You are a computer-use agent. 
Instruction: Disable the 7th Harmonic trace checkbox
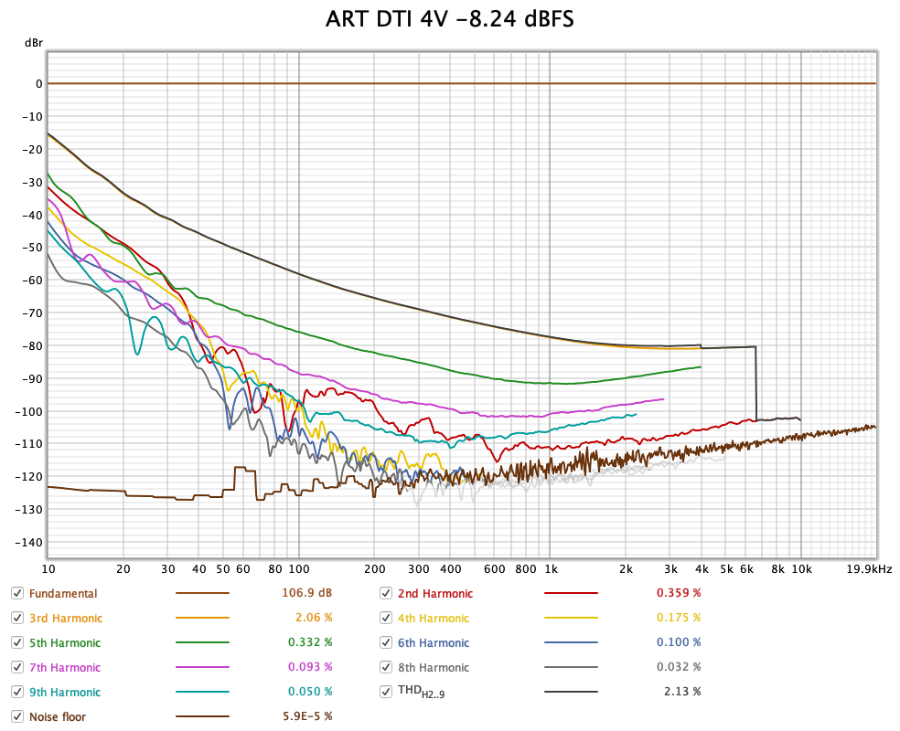(17, 667)
